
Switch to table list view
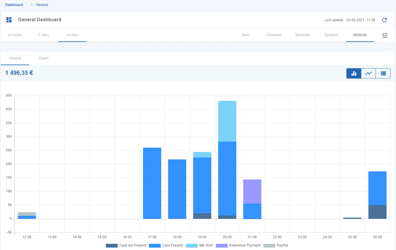[383, 73]
